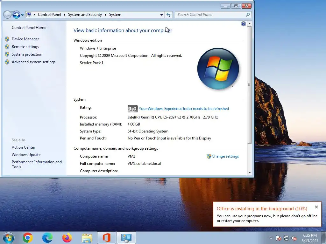326x244 pixels.
Task: Click the 64-bit Operating System value
Action: coord(148,131)
